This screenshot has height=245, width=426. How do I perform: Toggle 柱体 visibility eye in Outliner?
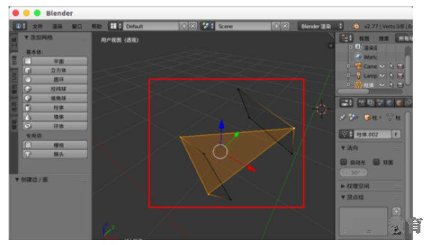click(381, 85)
